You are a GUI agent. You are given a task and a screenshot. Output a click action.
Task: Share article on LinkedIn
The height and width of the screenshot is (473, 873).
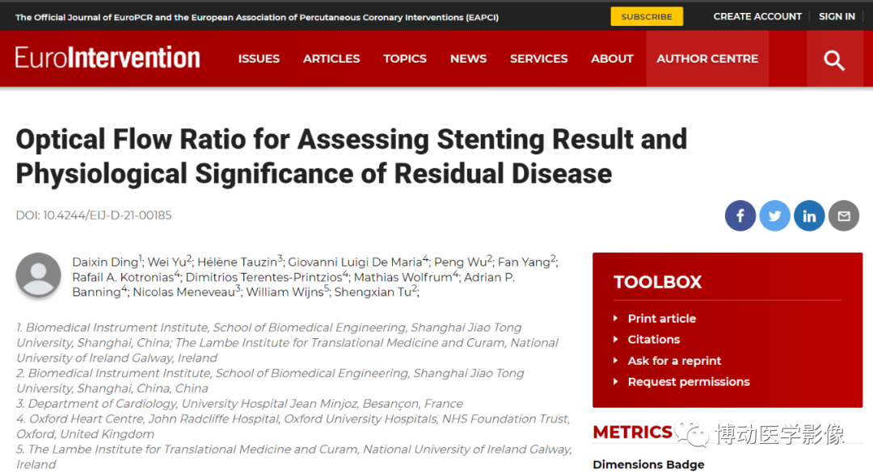pos(809,216)
